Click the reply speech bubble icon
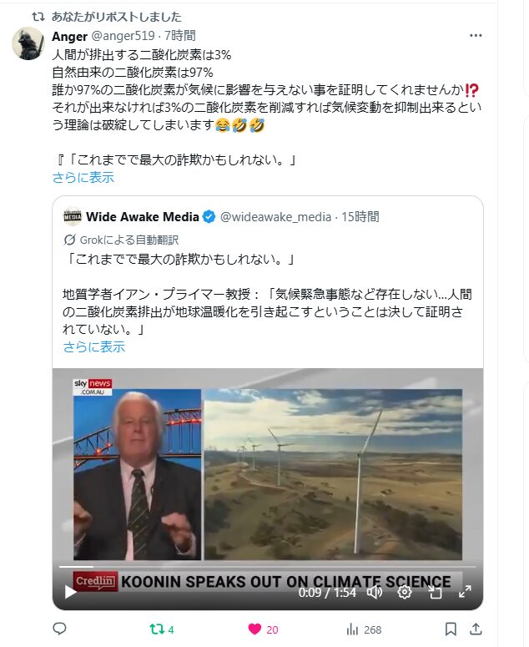 click(60, 629)
